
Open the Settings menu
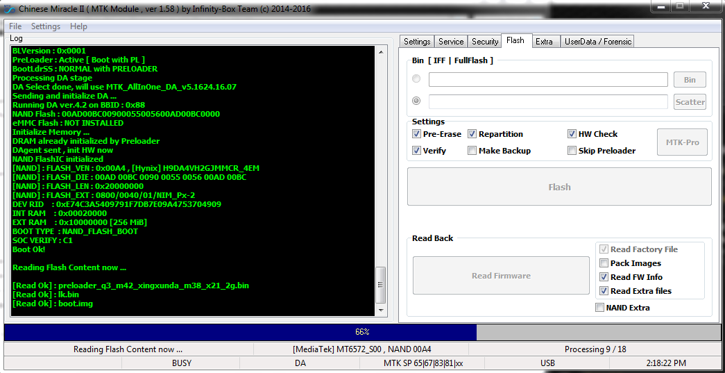[45, 26]
